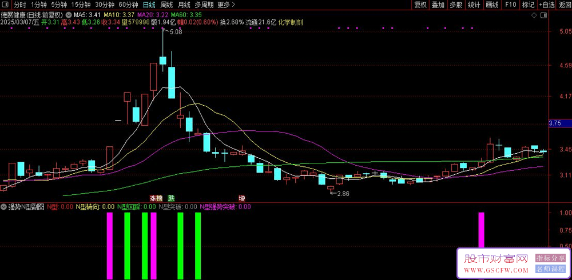572x280 pixels.
Task: Click the green 跌 event marker
Action: pos(170,198)
